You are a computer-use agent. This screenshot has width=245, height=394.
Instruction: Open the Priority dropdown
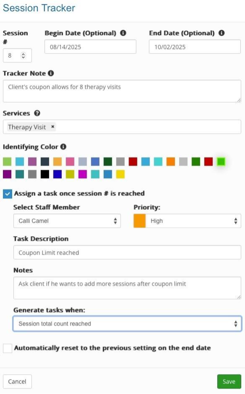(x=189, y=221)
